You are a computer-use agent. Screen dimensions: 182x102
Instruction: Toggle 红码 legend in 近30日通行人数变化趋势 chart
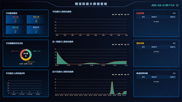pyautogui.click(x=127, y=75)
